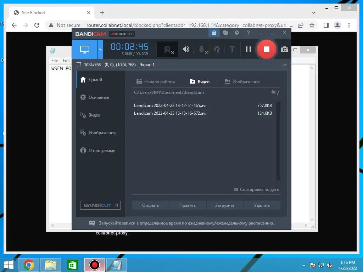Click the UNREGISTERED badge
The width and height of the screenshot is (363, 272).
click(x=122, y=34)
